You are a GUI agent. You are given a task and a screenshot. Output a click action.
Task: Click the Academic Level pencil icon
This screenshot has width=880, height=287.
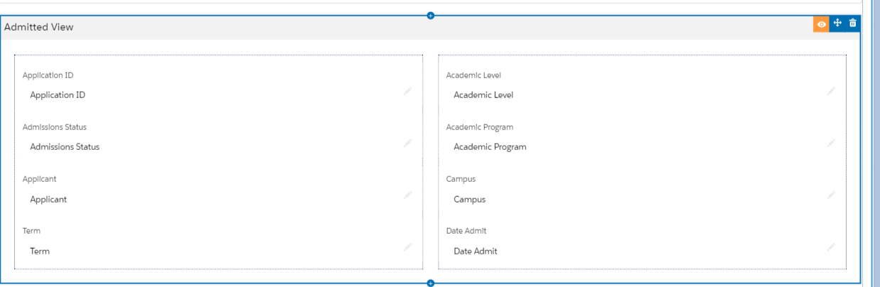(x=831, y=91)
